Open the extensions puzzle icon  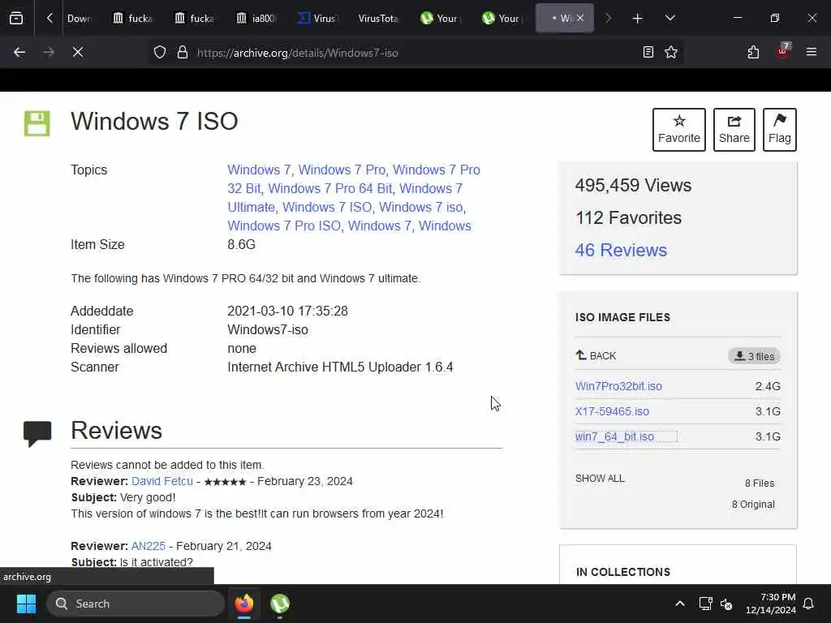[753, 52]
